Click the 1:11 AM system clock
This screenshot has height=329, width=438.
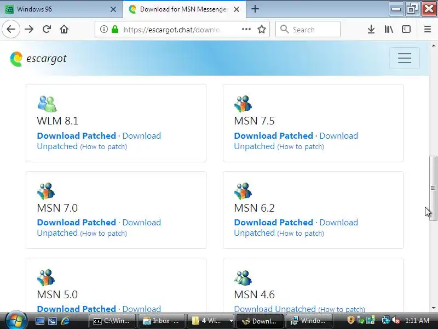click(417, 321)
